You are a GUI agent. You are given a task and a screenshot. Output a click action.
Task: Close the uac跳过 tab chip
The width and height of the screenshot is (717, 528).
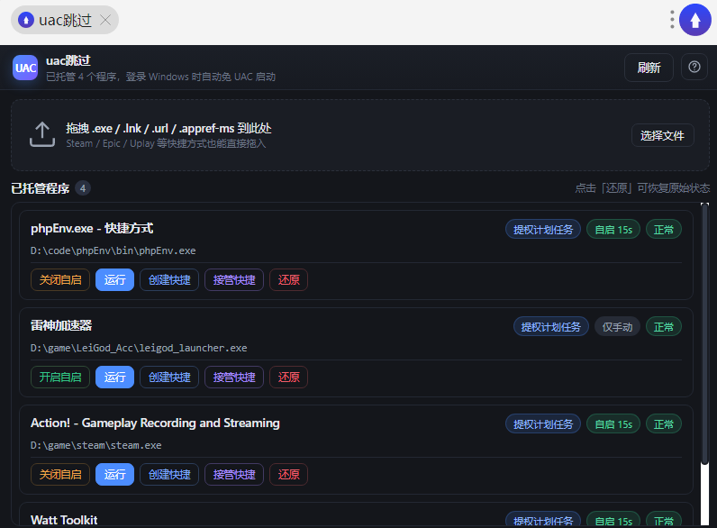pos(105,20)
